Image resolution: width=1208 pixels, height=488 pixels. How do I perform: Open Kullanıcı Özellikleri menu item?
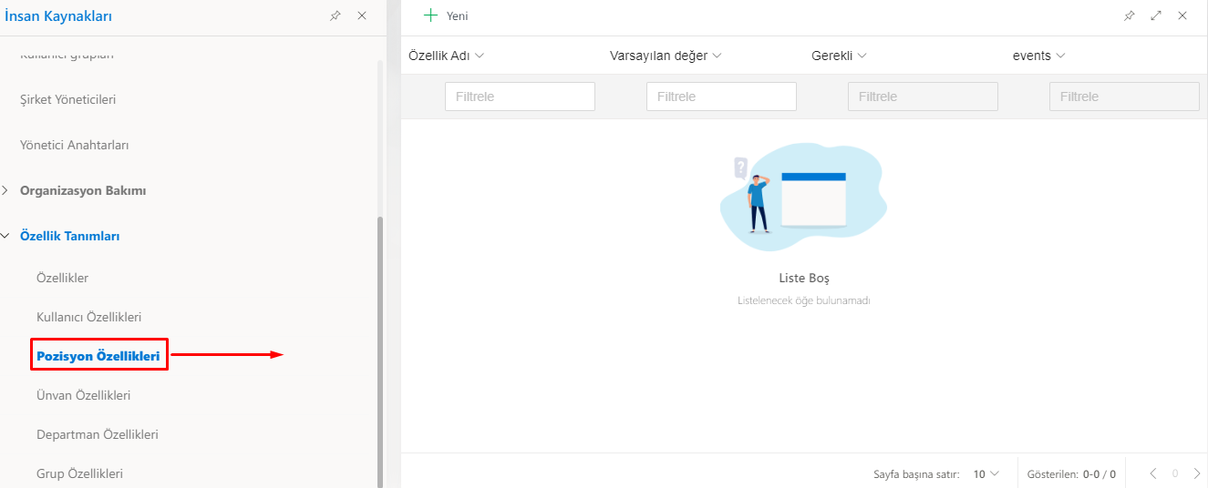88,317
